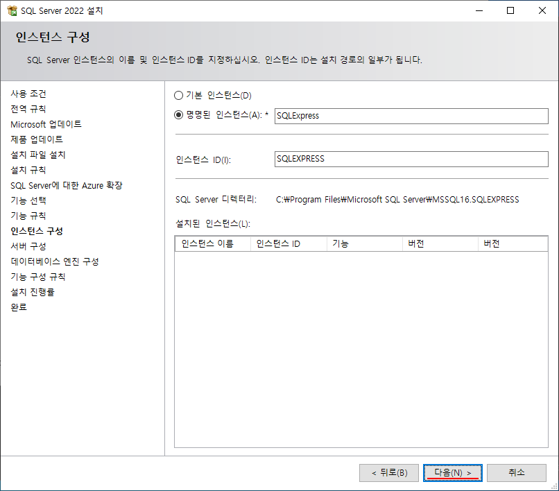Minimize the SQL Server 2022 설치 window
The image size is (559, 491).
pyautogui.click(x=479, y=10)
